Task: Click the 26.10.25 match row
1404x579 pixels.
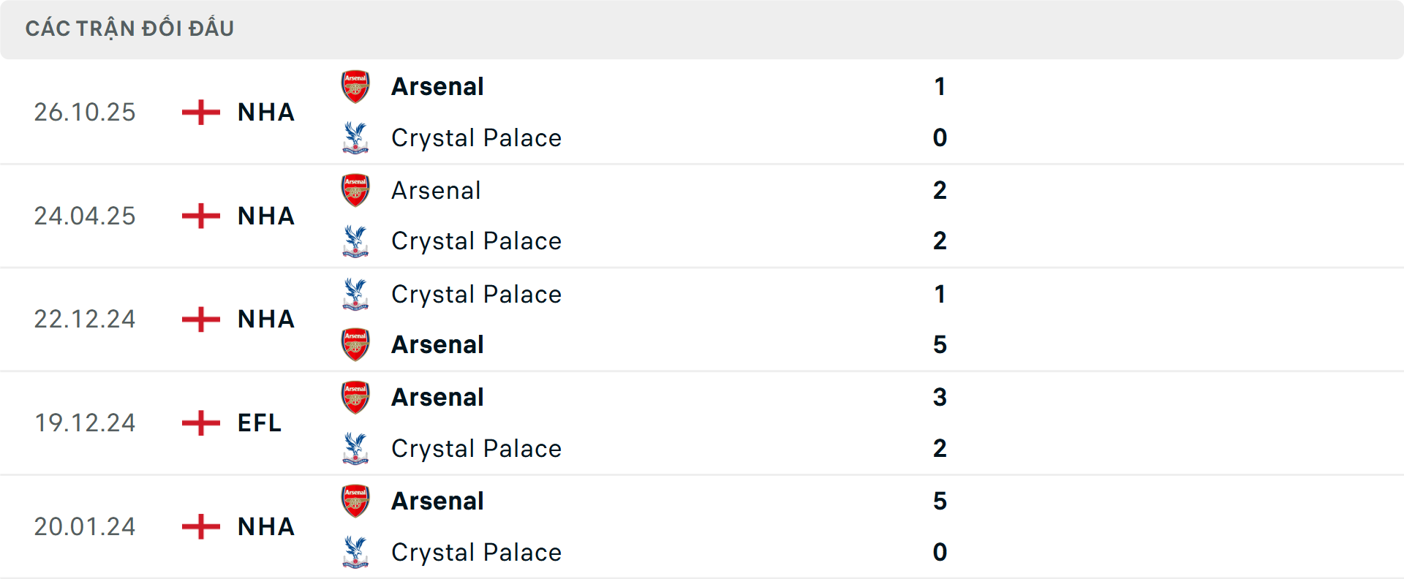Action: pos(702,112)
